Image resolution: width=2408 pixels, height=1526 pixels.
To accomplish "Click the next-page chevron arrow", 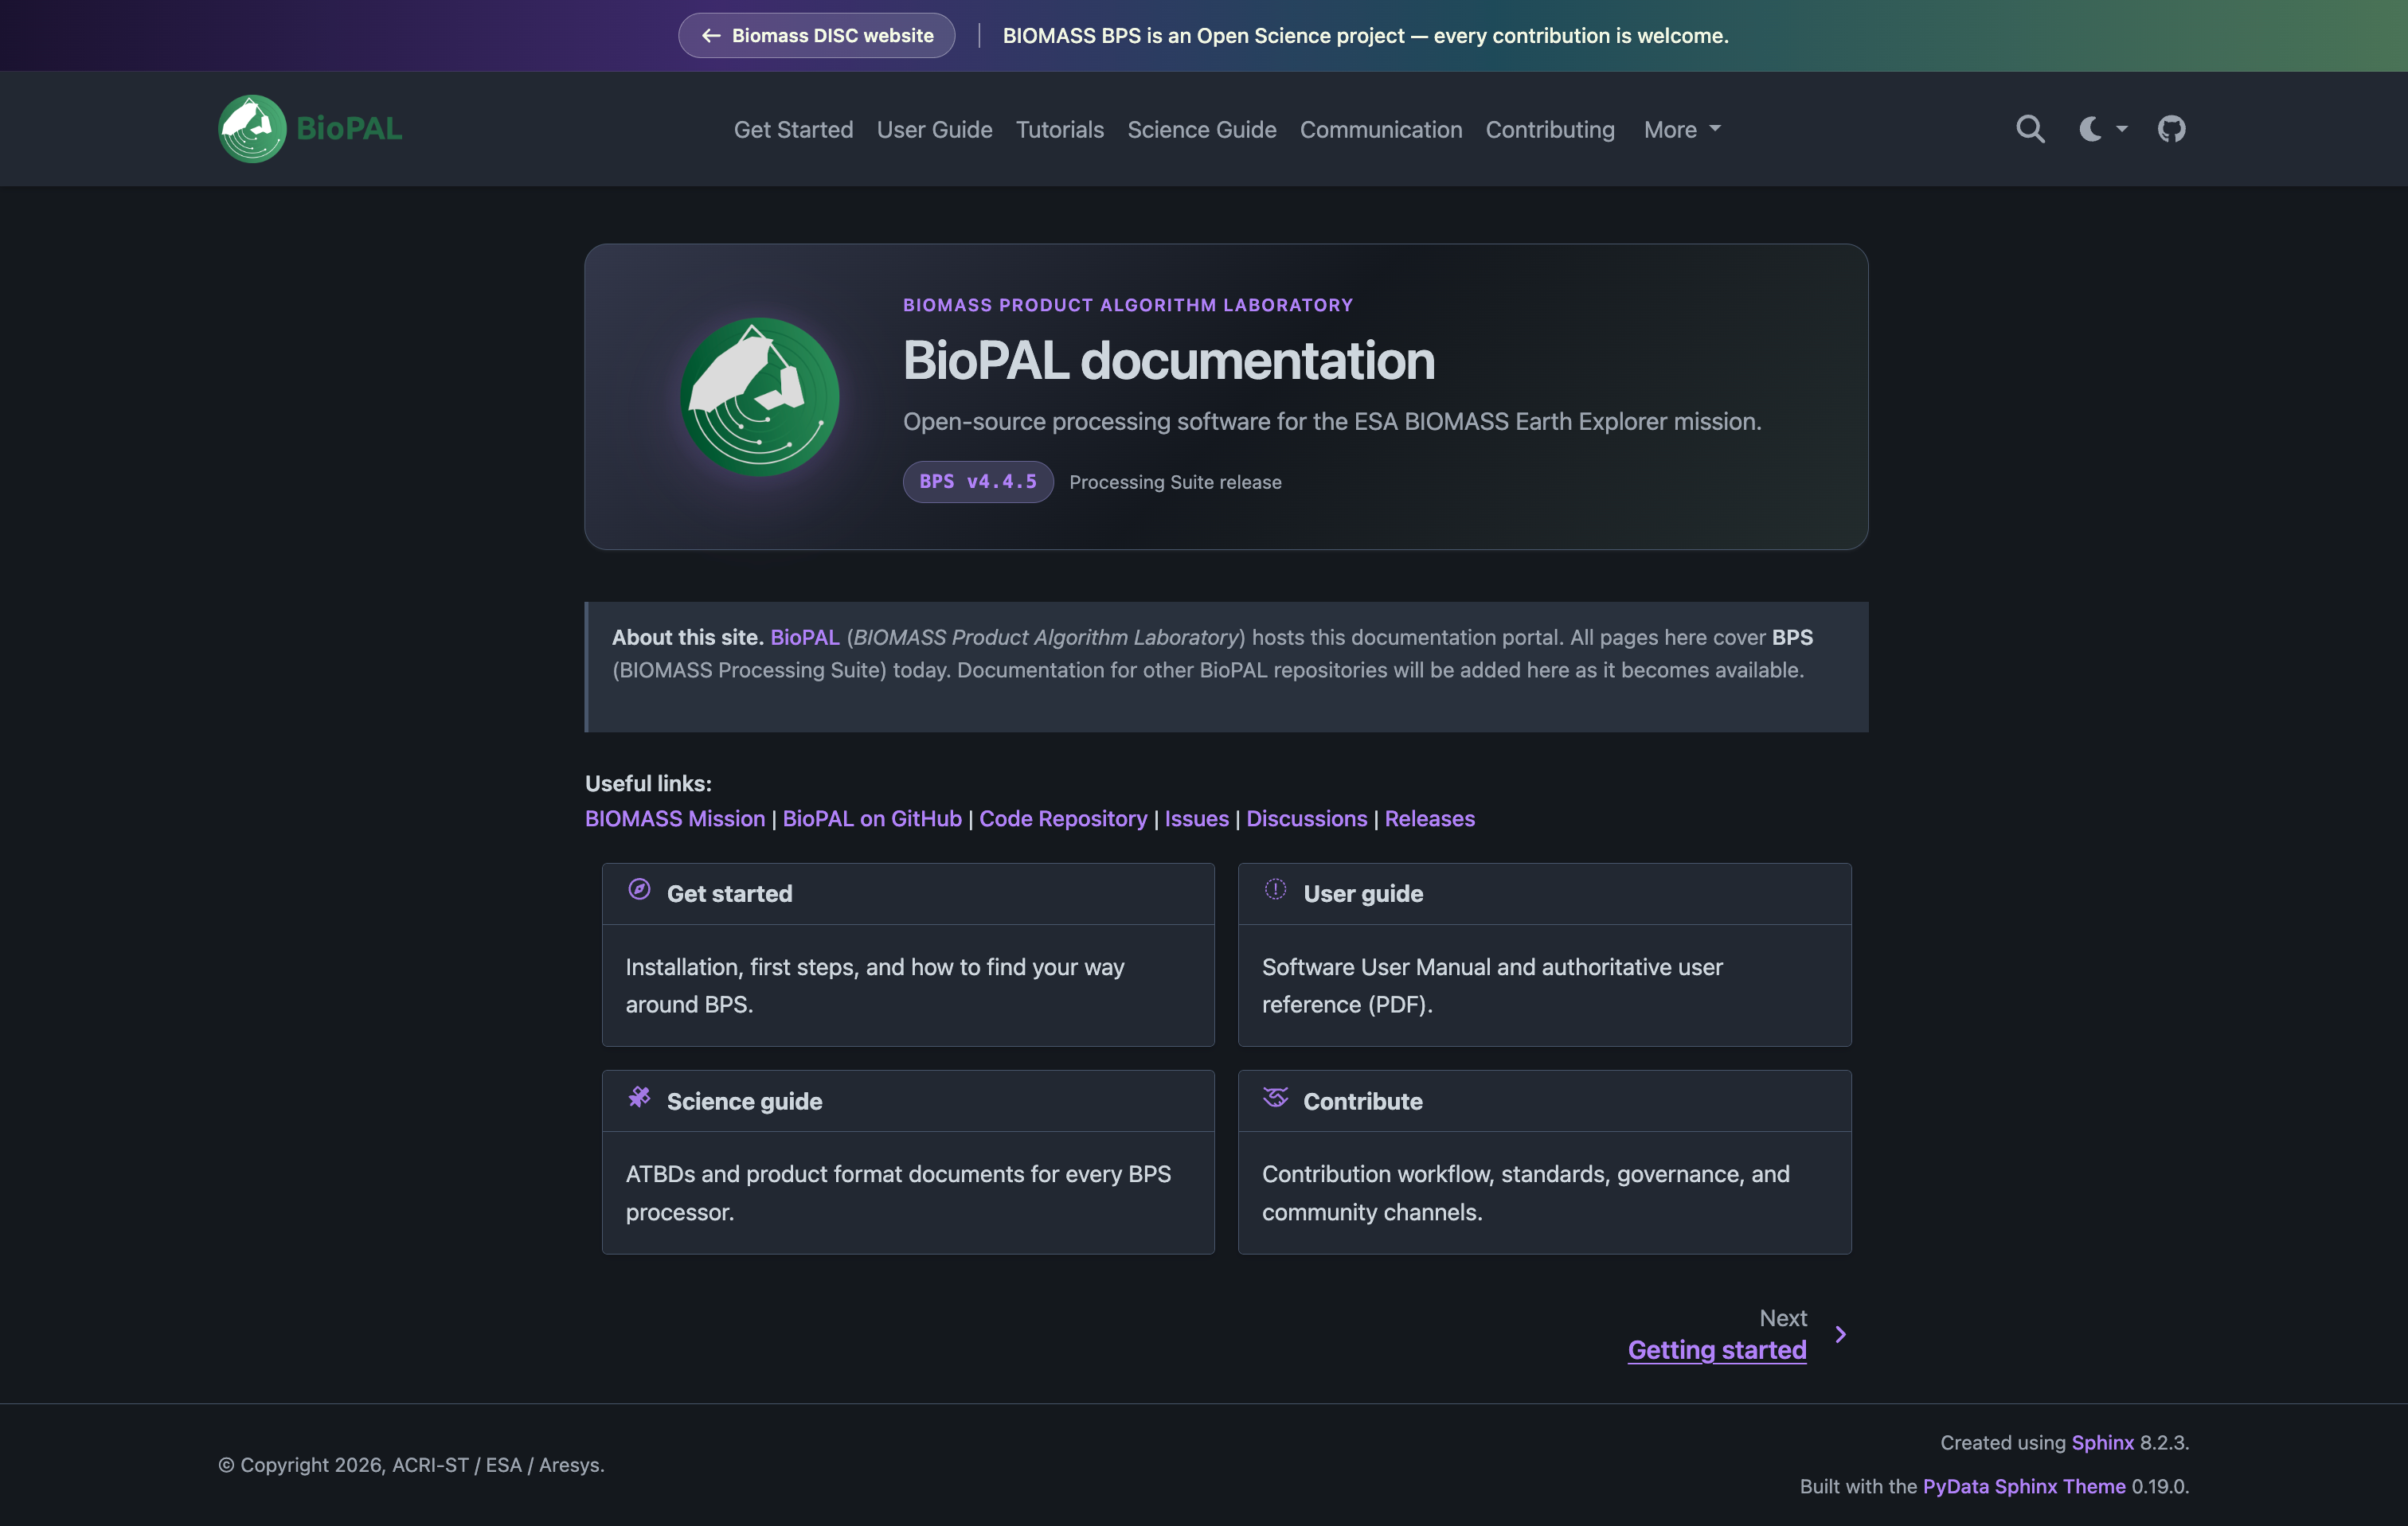I will [x=1840, y=1334].
